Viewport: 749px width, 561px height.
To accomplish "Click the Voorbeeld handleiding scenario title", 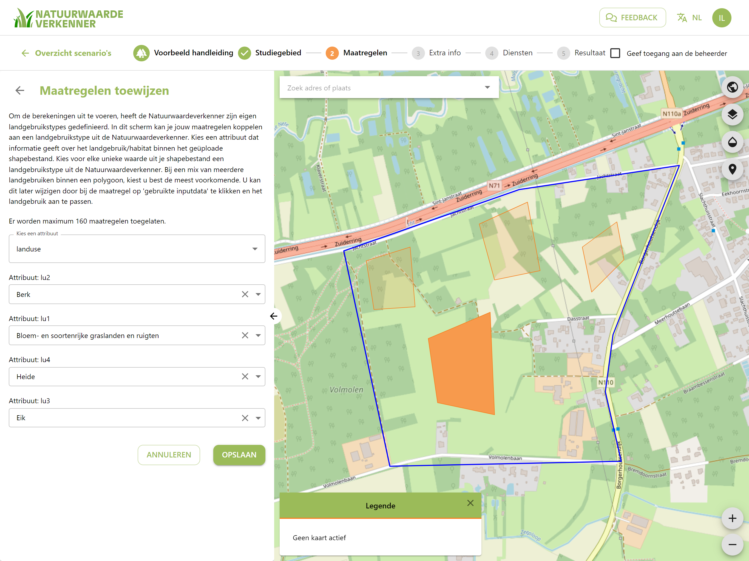I will click(193, 53).
